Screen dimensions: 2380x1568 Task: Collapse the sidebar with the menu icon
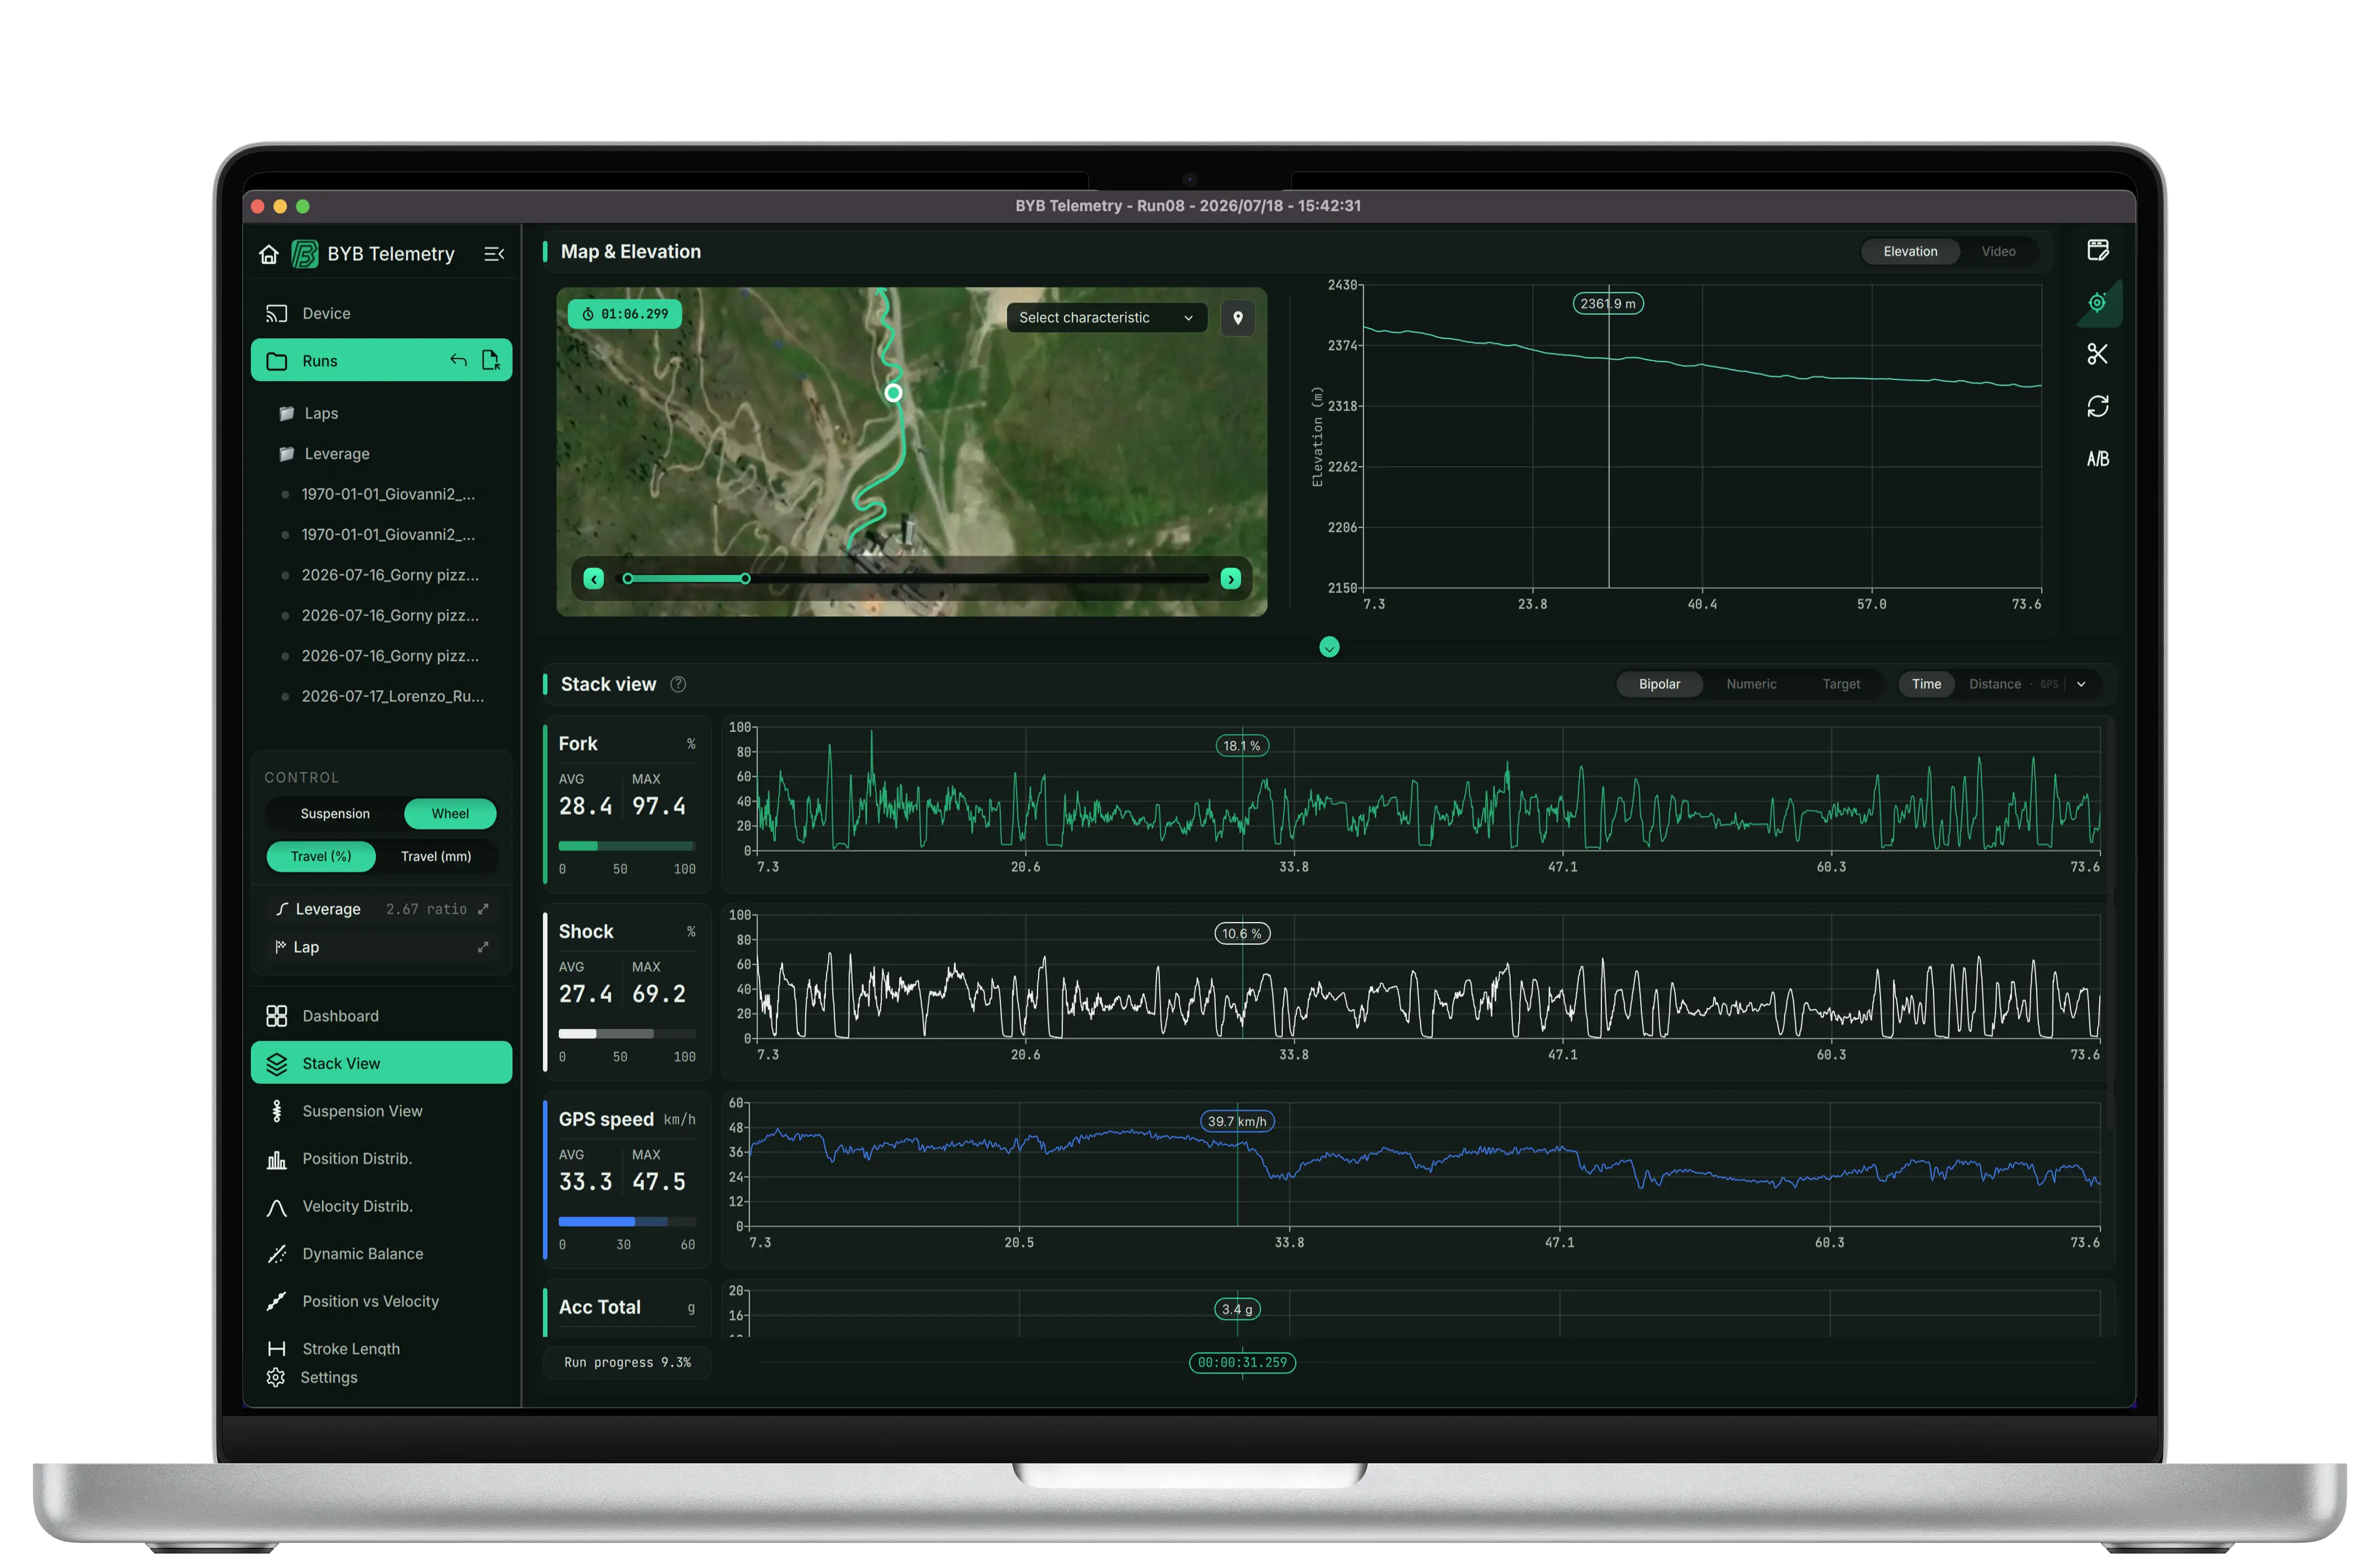[494, 254]
